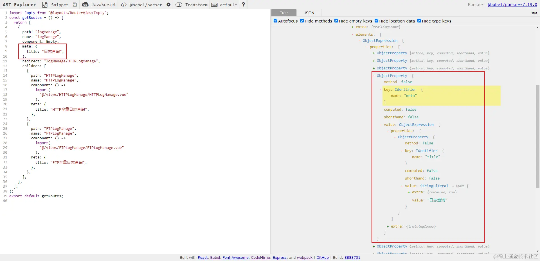The width and height of the screenshot is (540, 261).
Task: Expand the extra rawValue raw node
Action: pos(409,192)
